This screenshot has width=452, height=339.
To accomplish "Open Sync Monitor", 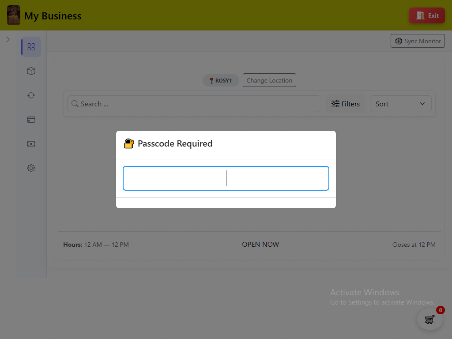I will click(418, 41).
